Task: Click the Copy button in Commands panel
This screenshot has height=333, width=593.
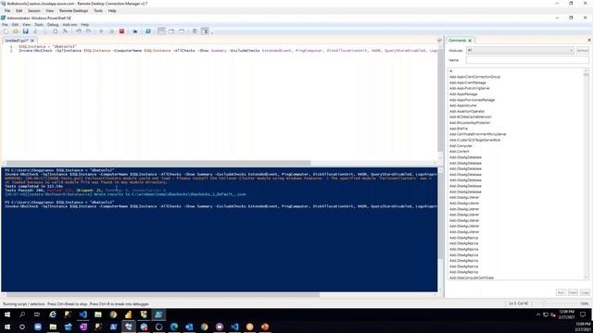Action: (x=585, y=292)
